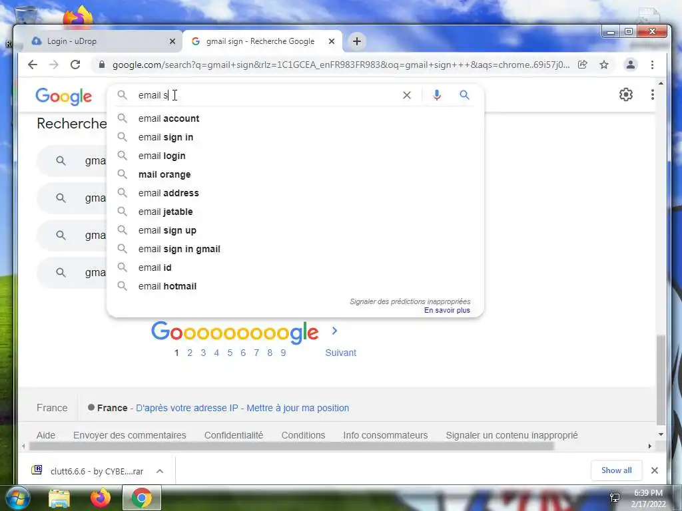Submit search with the blue magnifier
The image size is (682, 511).
[x=464, y=94]
